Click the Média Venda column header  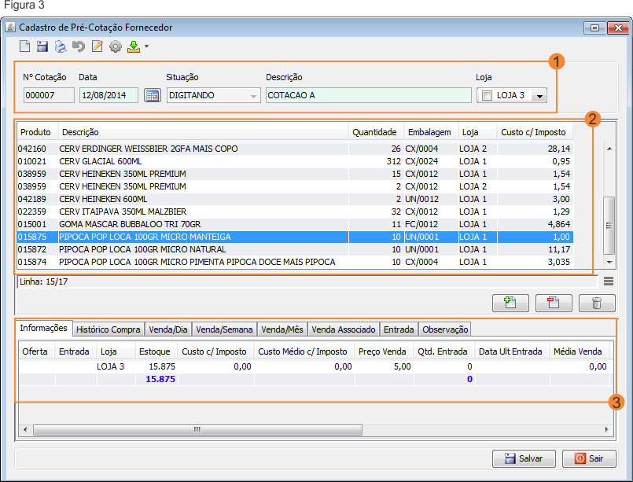tap(579, 351)
